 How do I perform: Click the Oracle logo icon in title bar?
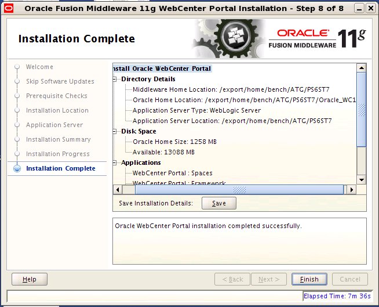coord(9,9)
